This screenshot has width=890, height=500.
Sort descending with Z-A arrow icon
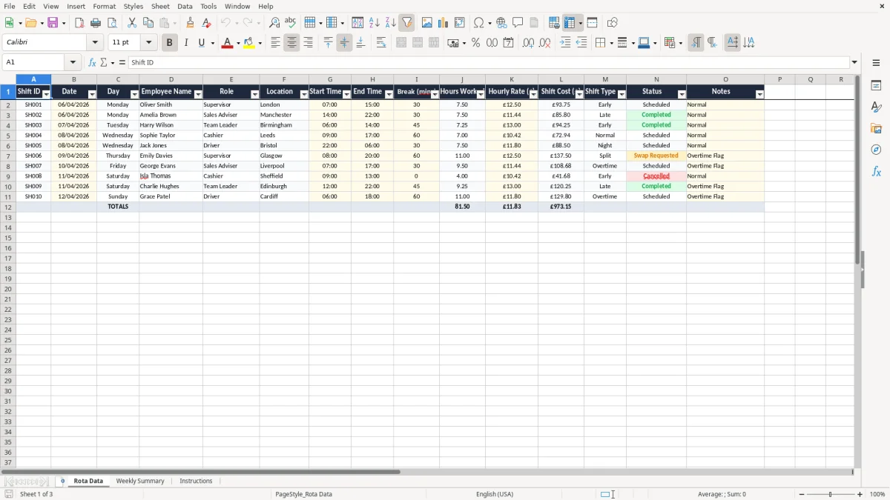point(391,23)
